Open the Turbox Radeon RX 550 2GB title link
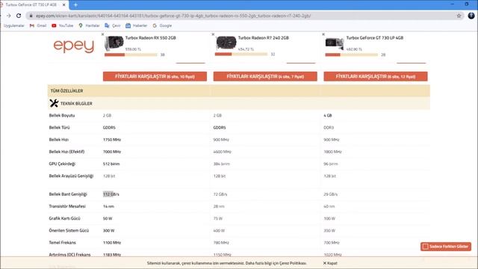This screenshot has height=269, width=478. [x=151, y=38]
